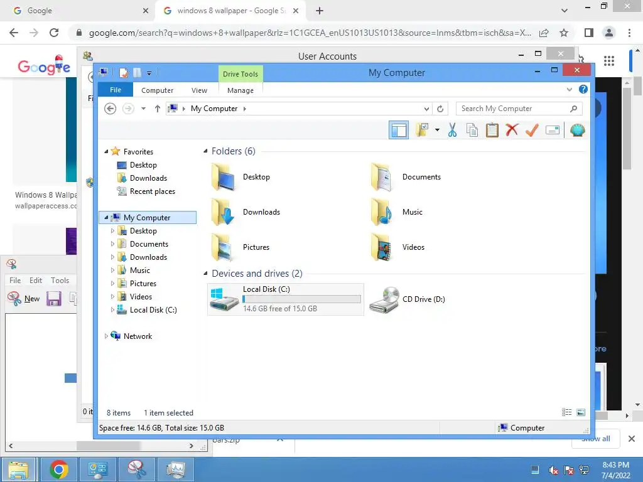Click the taskbar clock showing 8:43 PM
The image size is (643, 482).
pos(615,470)
